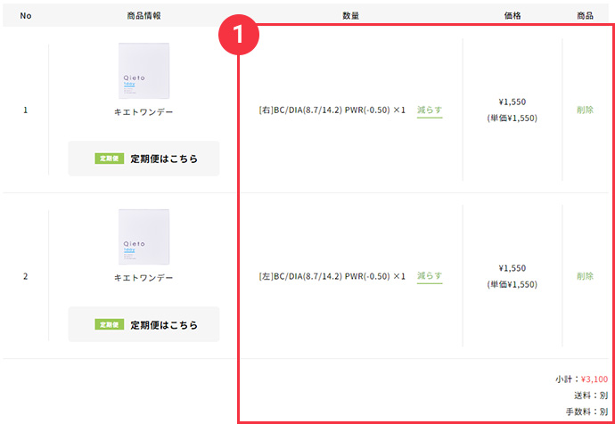Select the [右]BC/DIA lens specification text

[332, 110]
